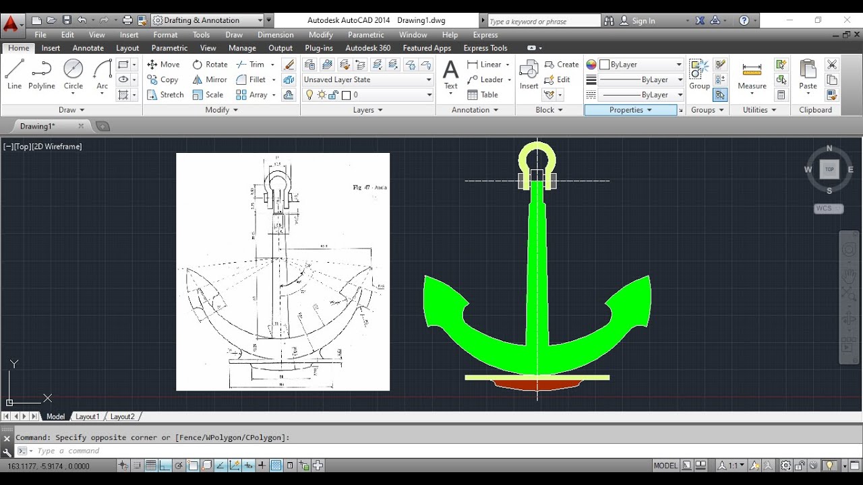Click the Insert block icon
The height and width of the screenshot is (485, 863).
pos(529,74)
